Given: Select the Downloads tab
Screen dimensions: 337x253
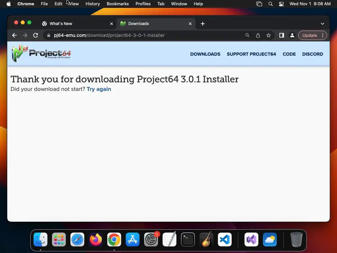Looking at the screenshot, I should click(156, 24).
